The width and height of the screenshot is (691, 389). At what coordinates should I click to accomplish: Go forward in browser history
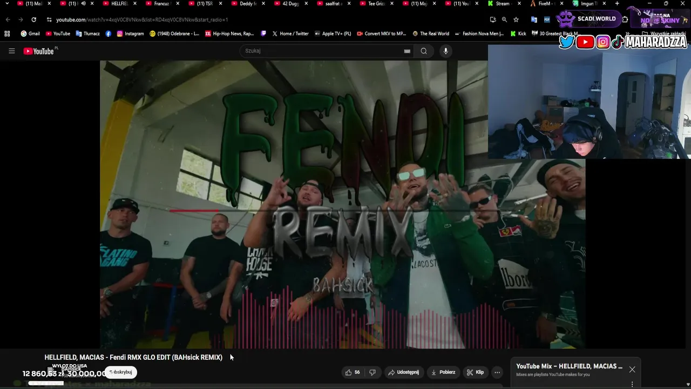[21, 19]
